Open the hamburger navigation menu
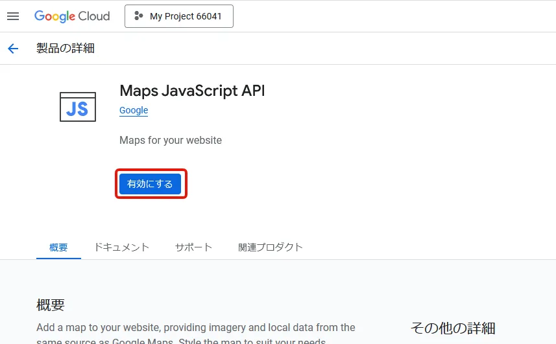This screenshot has width=556, height=344. click(13, 16)
